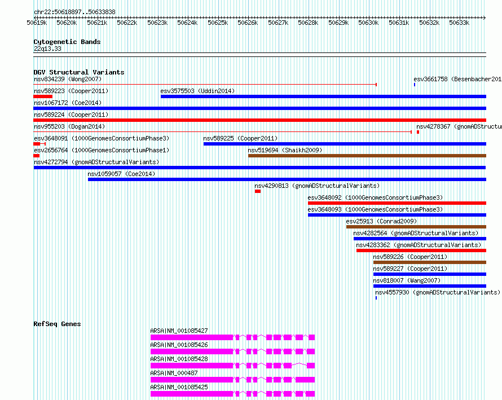Select ARSA|NM_001085425 transcript label
Viewport: 502px width, 400px height.
(x=179, y=387)
